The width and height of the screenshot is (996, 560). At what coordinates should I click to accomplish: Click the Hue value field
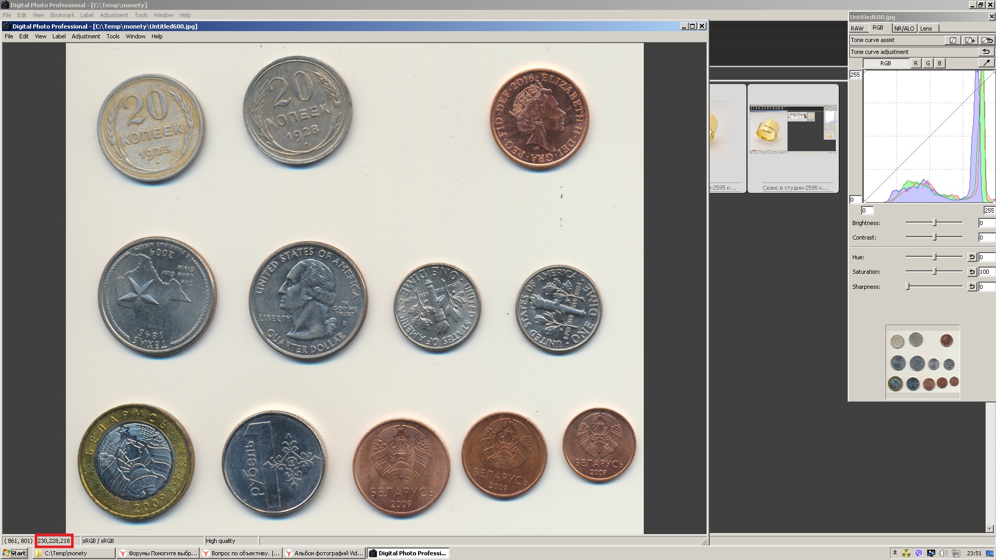pos(987,257)
